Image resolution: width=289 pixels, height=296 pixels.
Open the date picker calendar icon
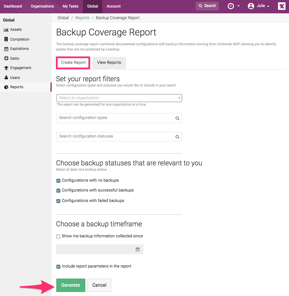point(137,249)
